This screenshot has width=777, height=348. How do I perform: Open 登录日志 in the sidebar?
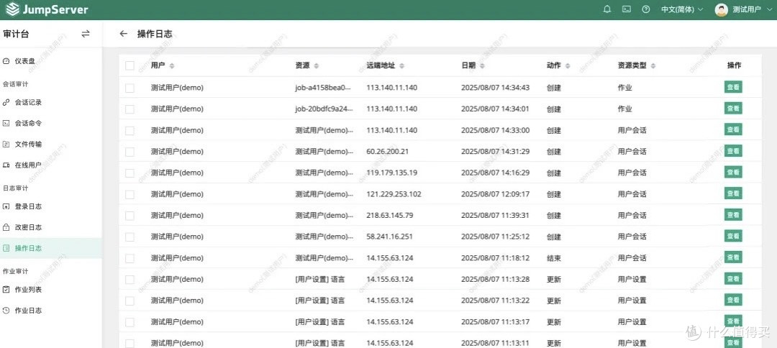pos(28,206)
